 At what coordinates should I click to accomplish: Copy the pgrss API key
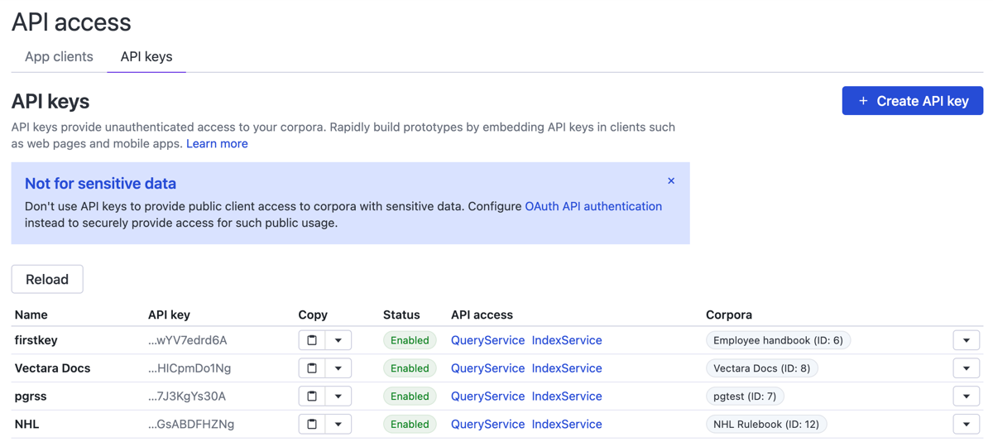[x=312, y=396]
